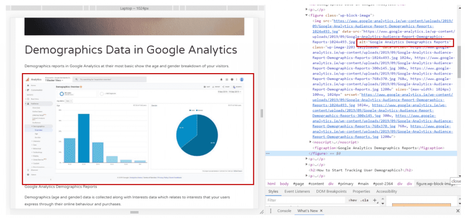This screenshot has width=465, height=218.
Task: Click the Elements panel vertical scrollbar thumb
Action: click(x=460, y=61)
